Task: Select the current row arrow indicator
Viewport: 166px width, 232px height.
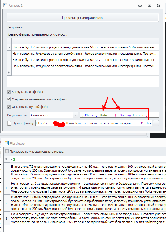Action: pyautogui.click(x=9, y=47)
